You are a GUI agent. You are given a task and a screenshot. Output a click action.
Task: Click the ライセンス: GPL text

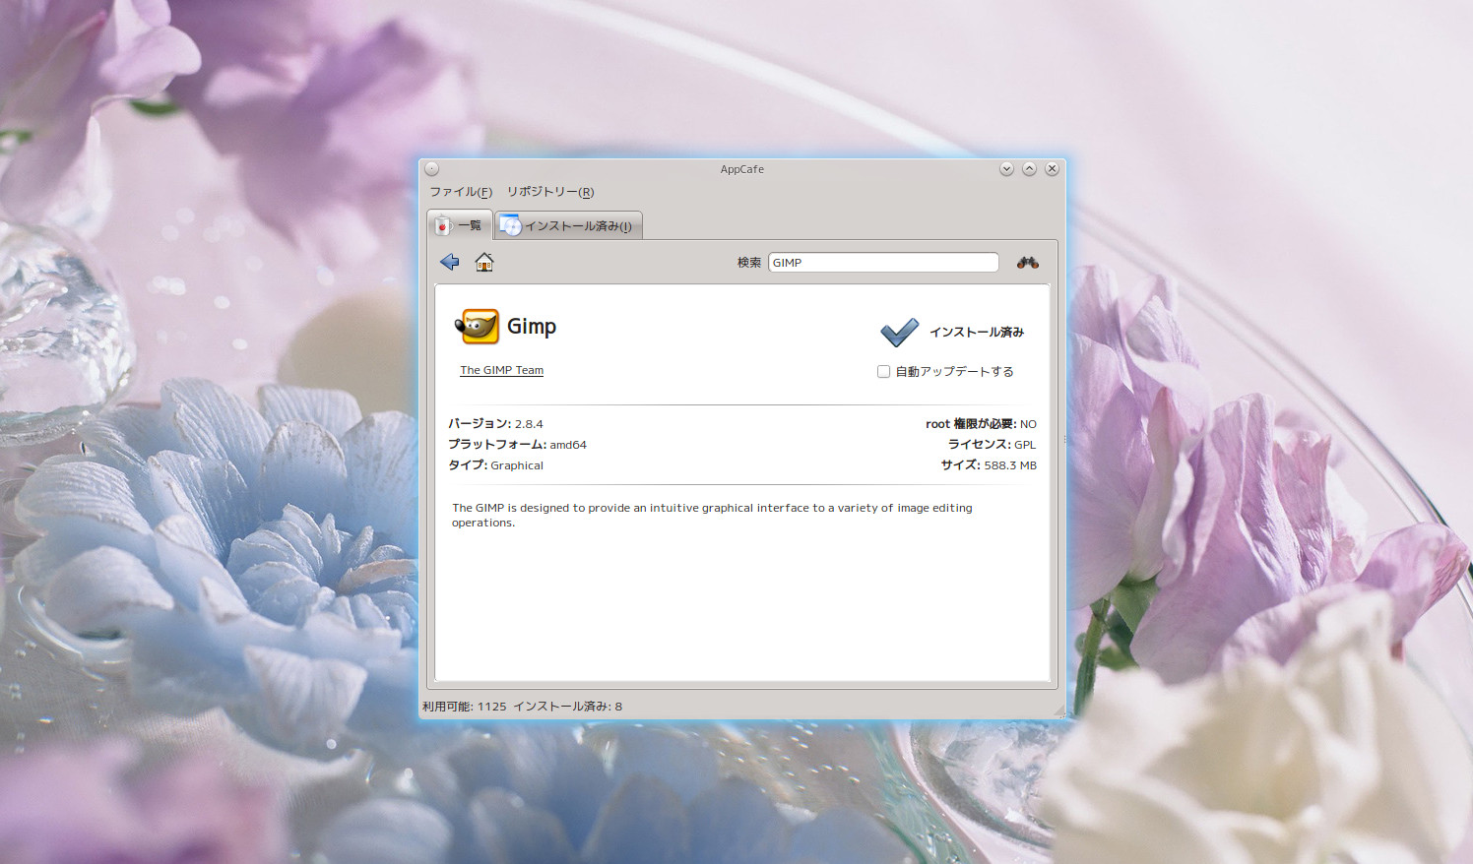coord(992,445)
